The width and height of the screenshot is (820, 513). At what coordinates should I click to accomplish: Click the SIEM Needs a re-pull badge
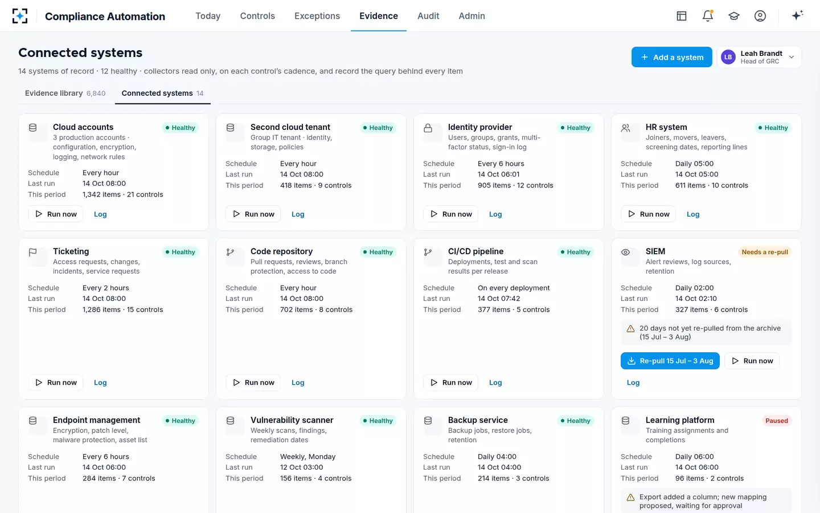point(765,252)
